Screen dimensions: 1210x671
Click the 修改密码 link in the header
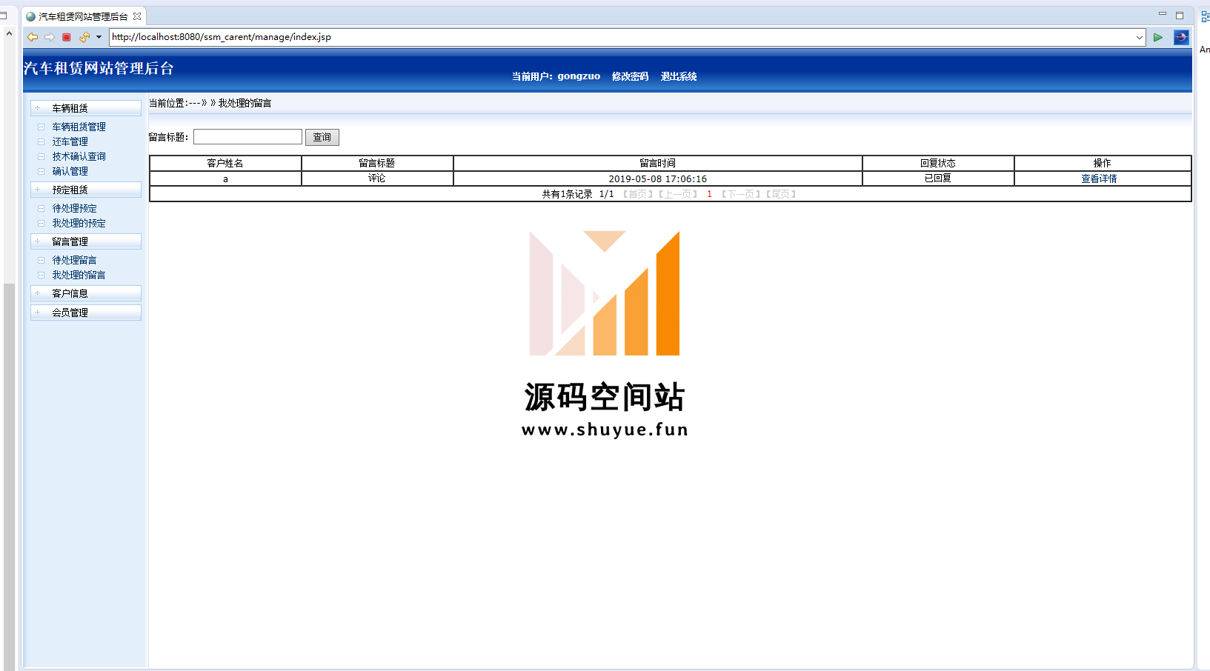[630, 76]
